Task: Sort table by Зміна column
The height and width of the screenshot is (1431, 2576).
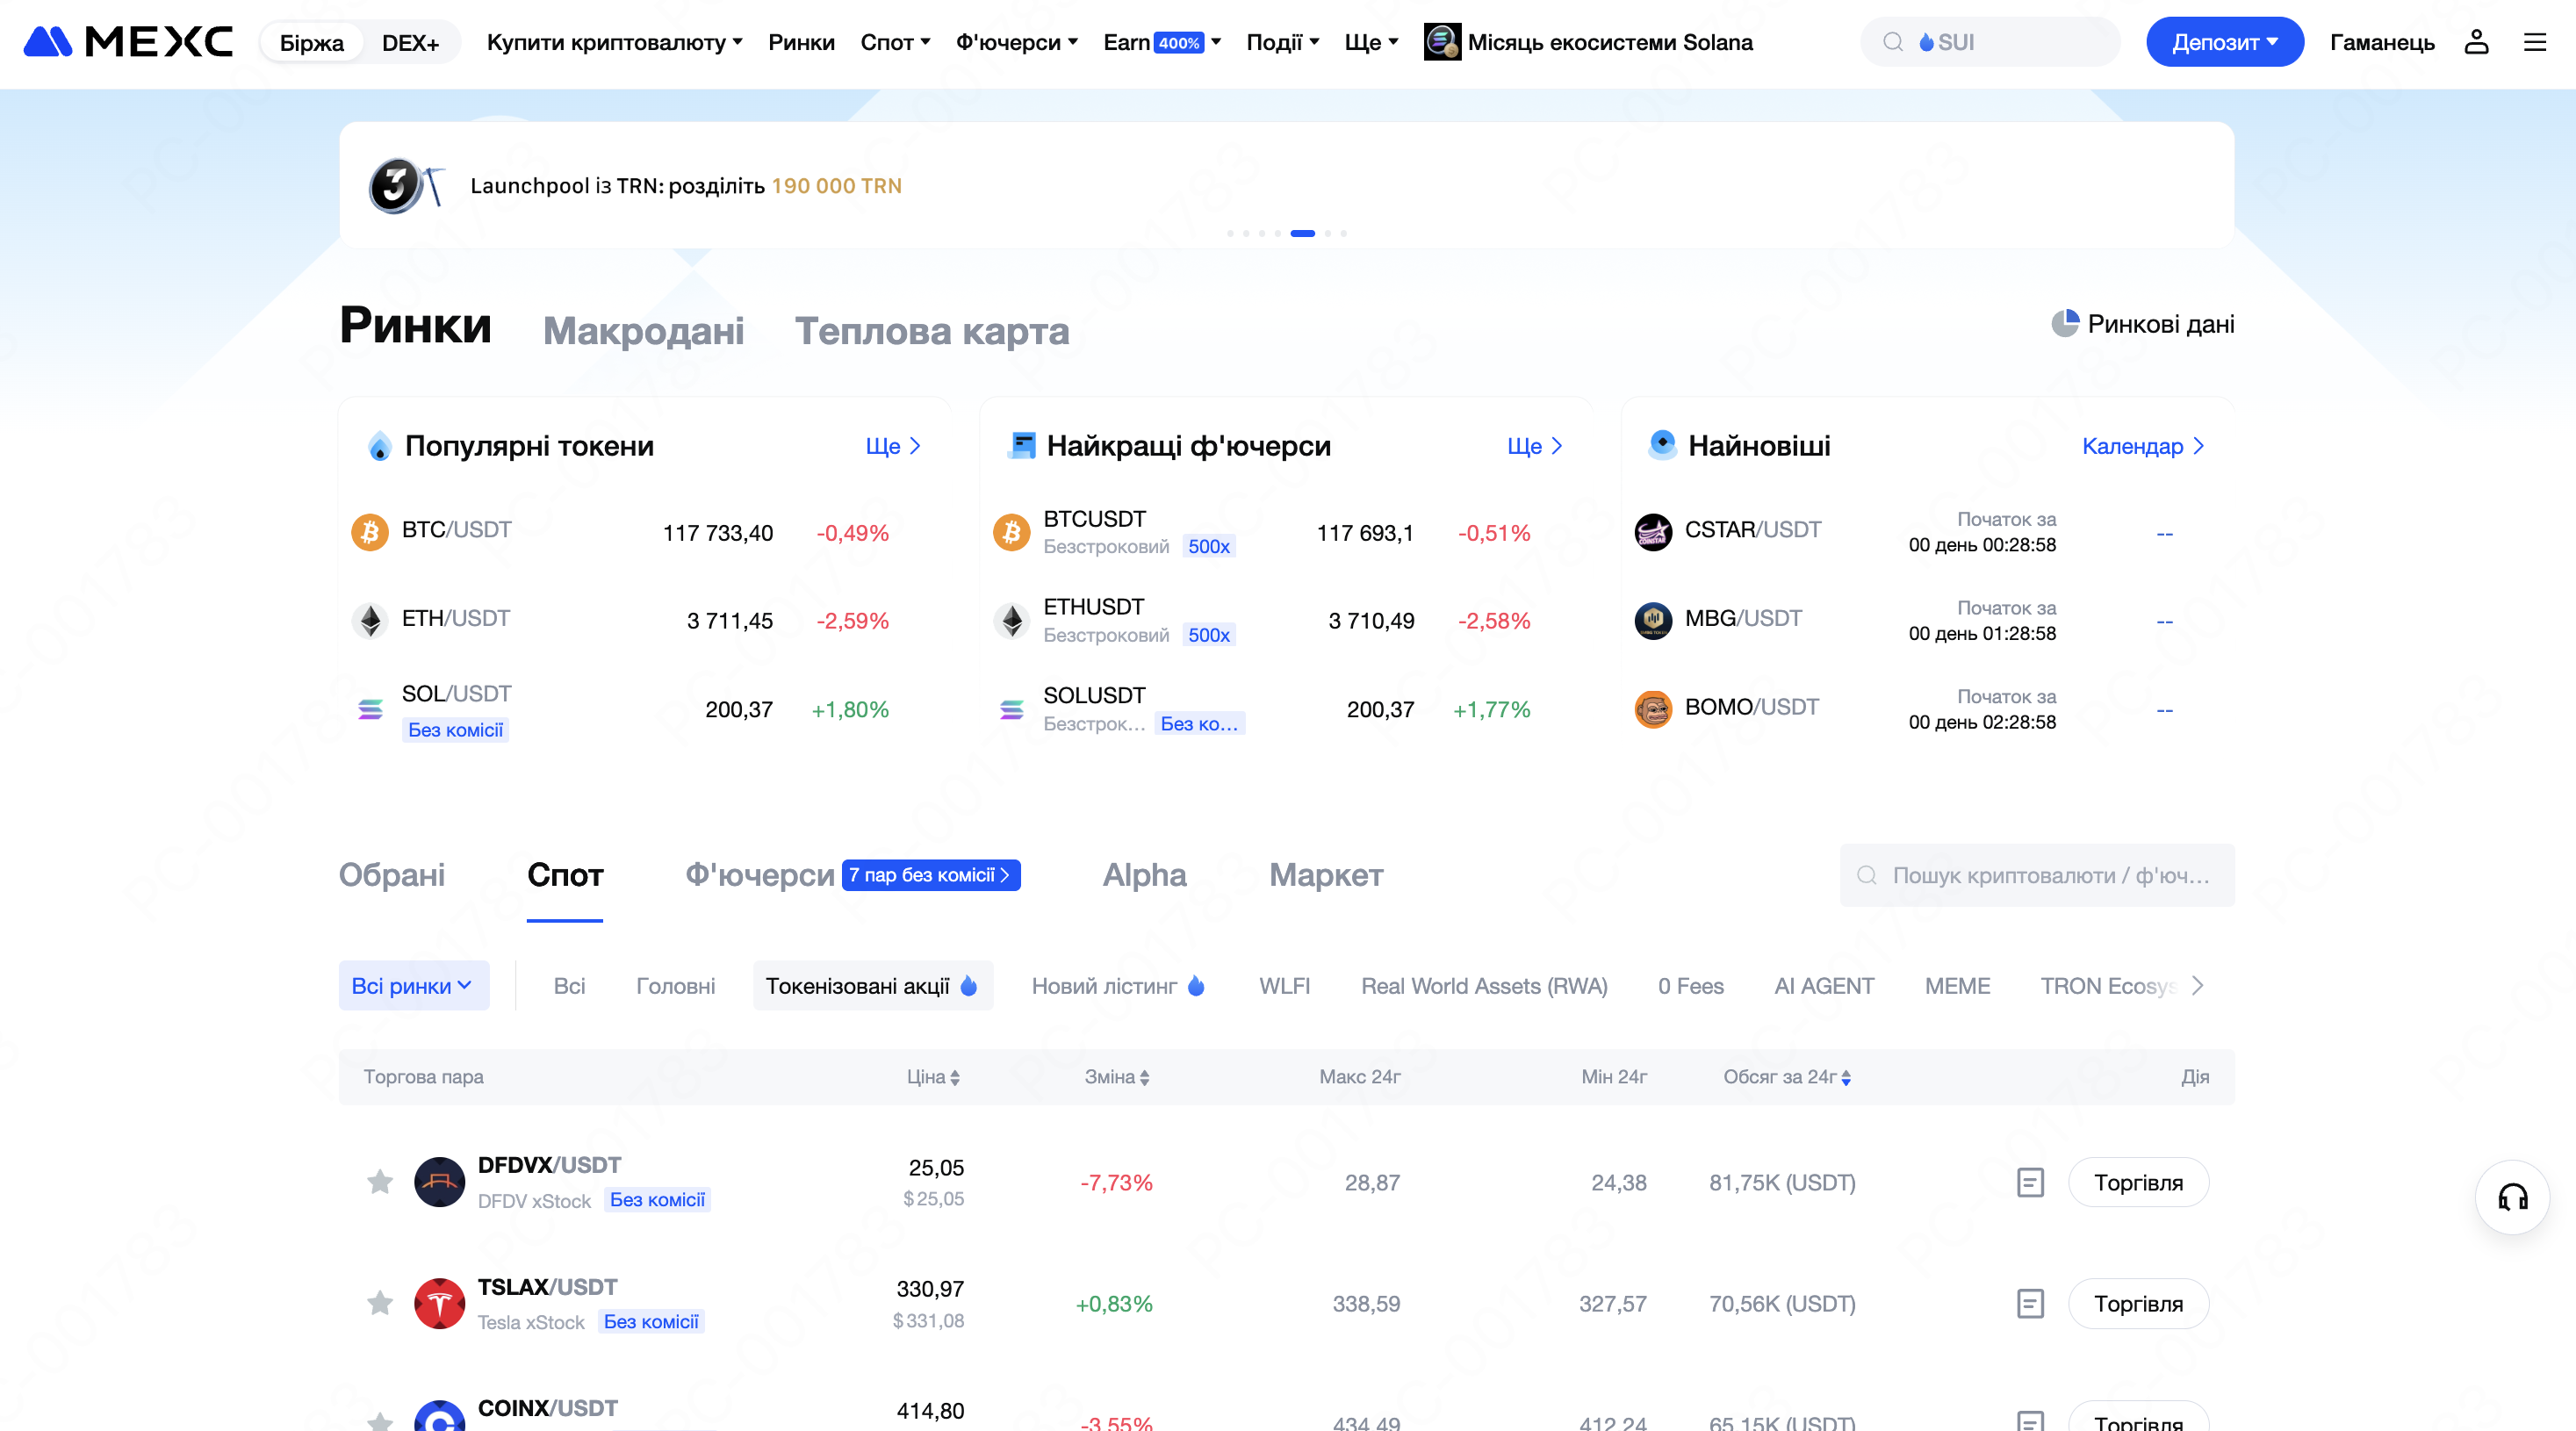Action: (1117, 1077)
